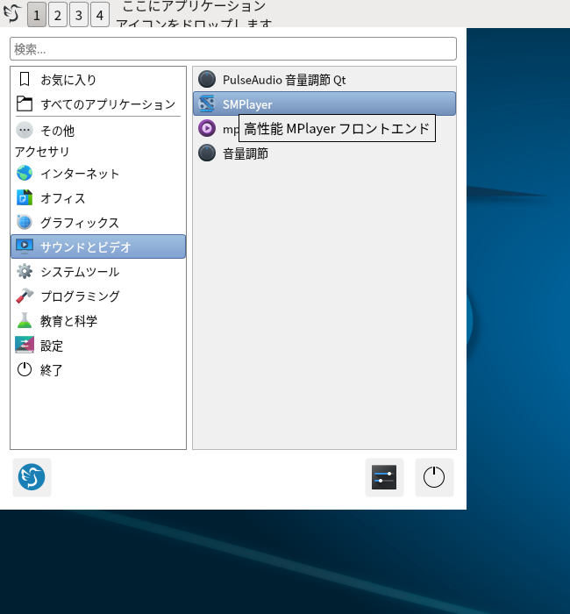This screenshot has width=570, height=614.
Task: Click the blue sphere icon for グラフィックス
Action: click(x=25, y=222)
